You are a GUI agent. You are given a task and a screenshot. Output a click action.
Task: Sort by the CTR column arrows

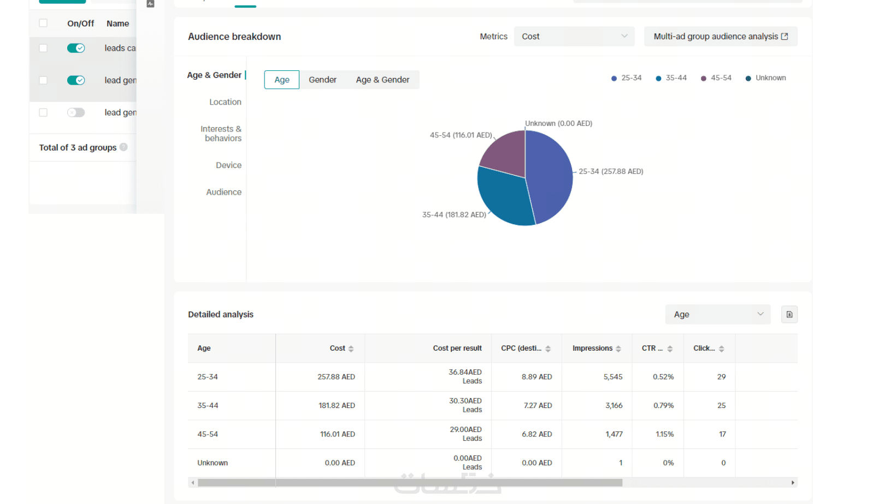[670, 349]
